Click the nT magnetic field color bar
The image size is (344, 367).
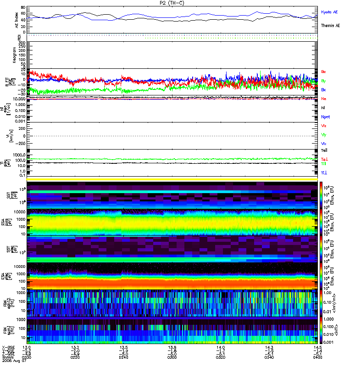321,330
